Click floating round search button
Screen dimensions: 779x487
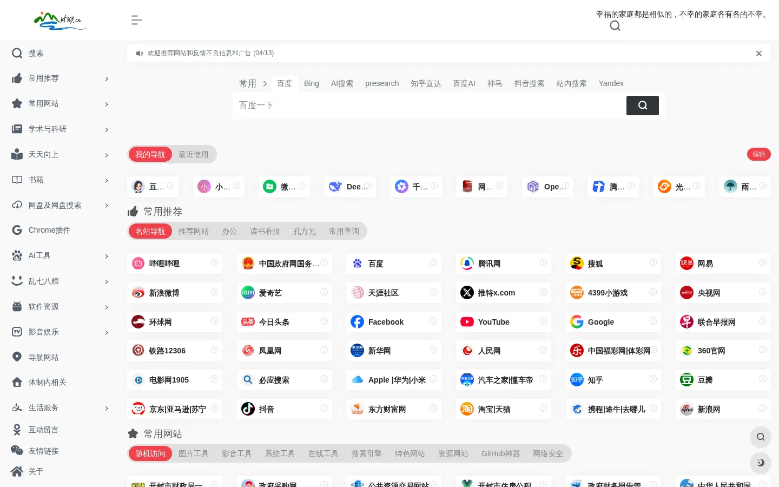pyautogui.click(x=761, y=437)
